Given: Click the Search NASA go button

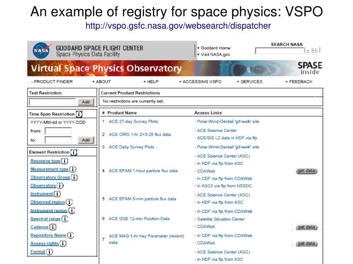Looking at the screenshot, I should pos(312,51).
